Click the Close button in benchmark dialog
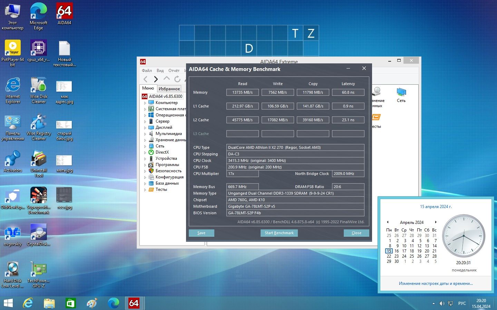The width and height of the screenshot is (497, 310). pos(357,233)
